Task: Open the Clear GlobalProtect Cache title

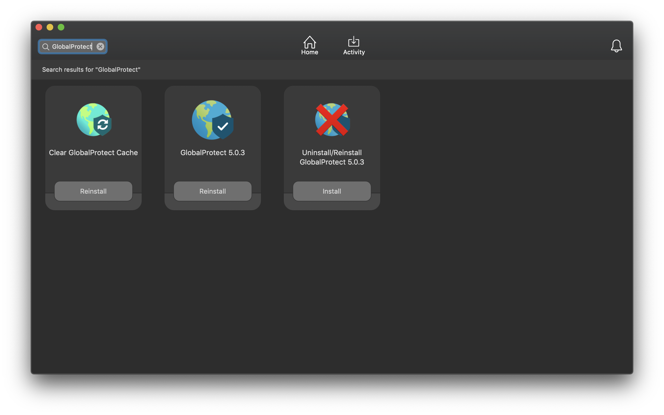Action: click(x=93, y=153)
